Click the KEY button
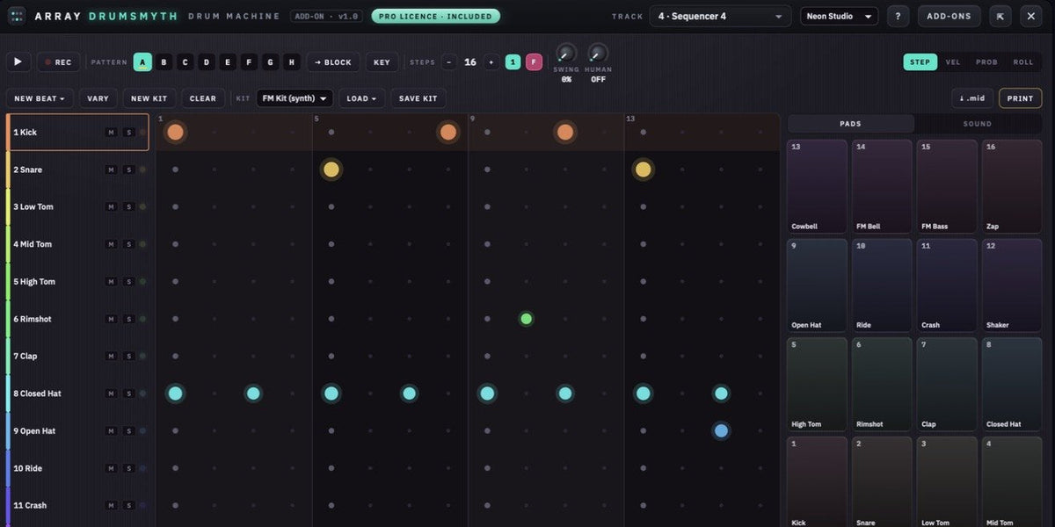This screenshot has height=527, width=1055. click(382, 62)
